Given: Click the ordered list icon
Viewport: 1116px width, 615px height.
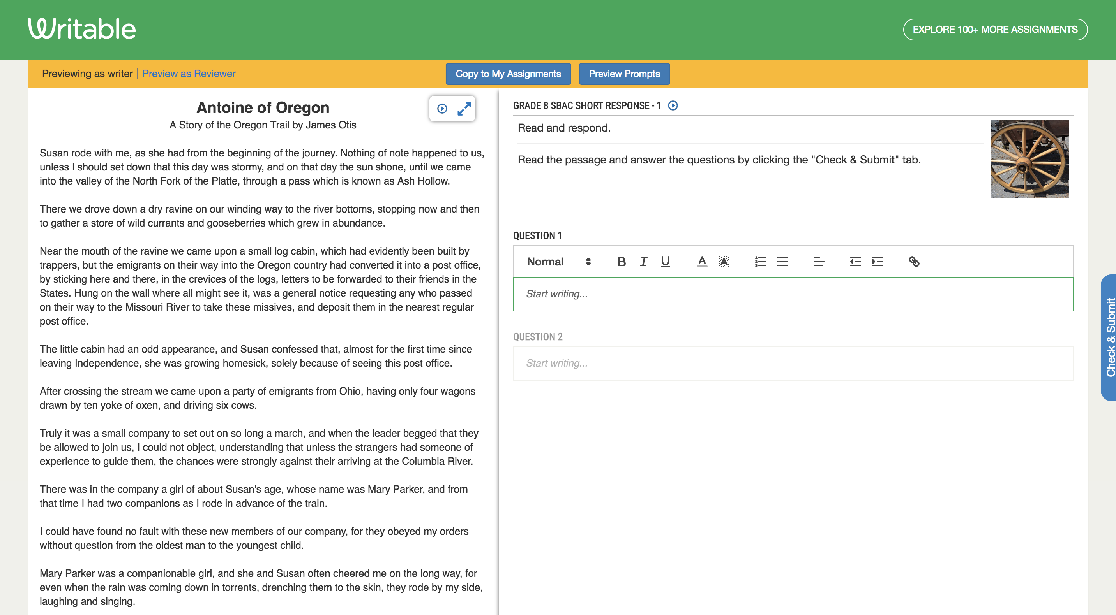Looking at the screenshot, I should click(760, 261).
